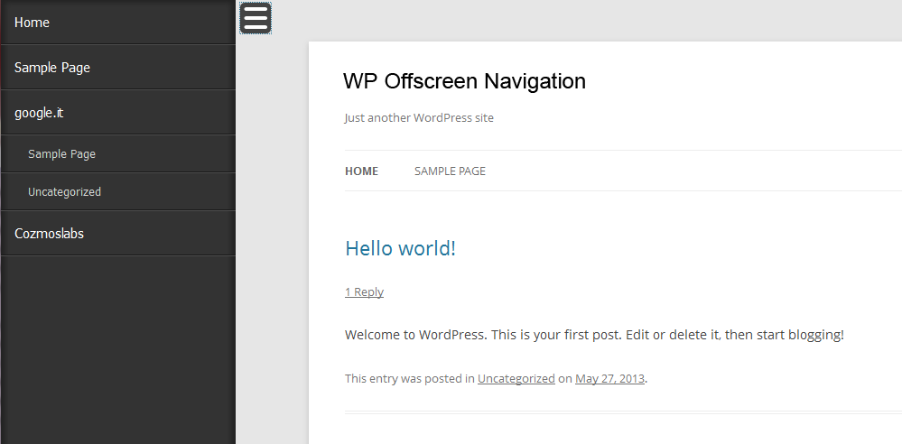Open the 1 Reply comments link
Screen dimensions: 902x444
364,291
